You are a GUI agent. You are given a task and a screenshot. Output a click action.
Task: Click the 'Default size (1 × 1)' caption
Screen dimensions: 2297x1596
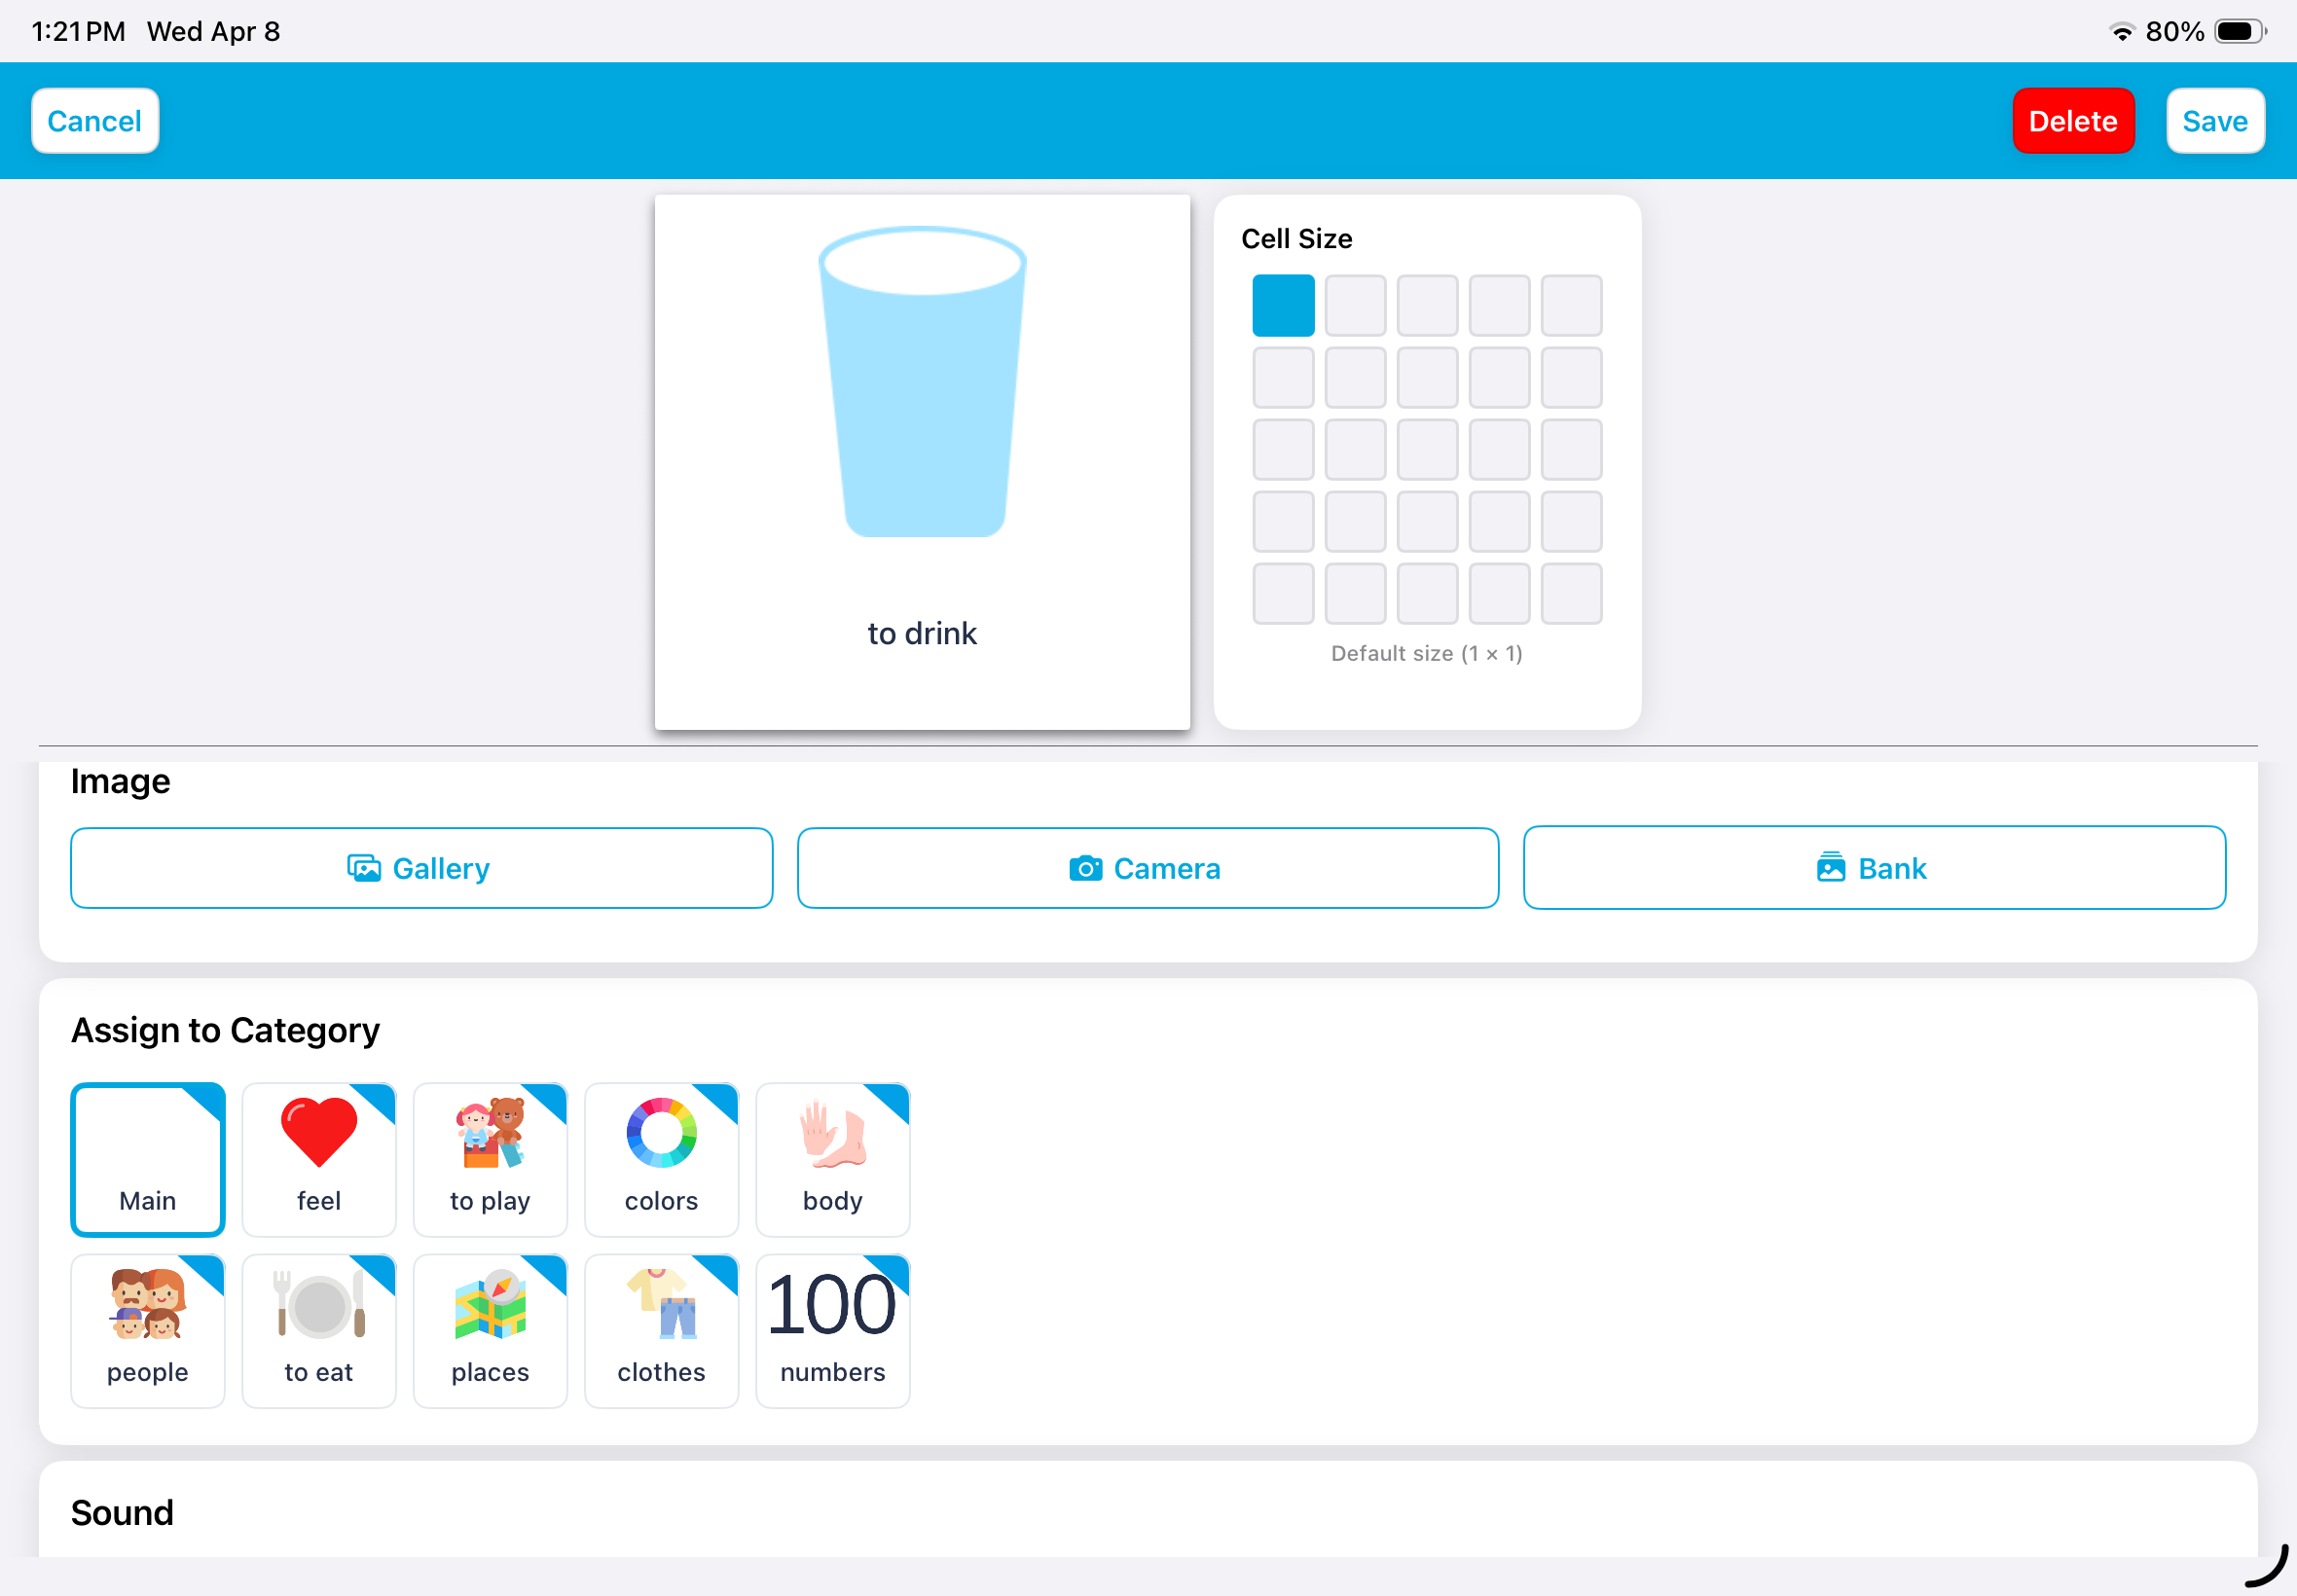(1426, 653)
